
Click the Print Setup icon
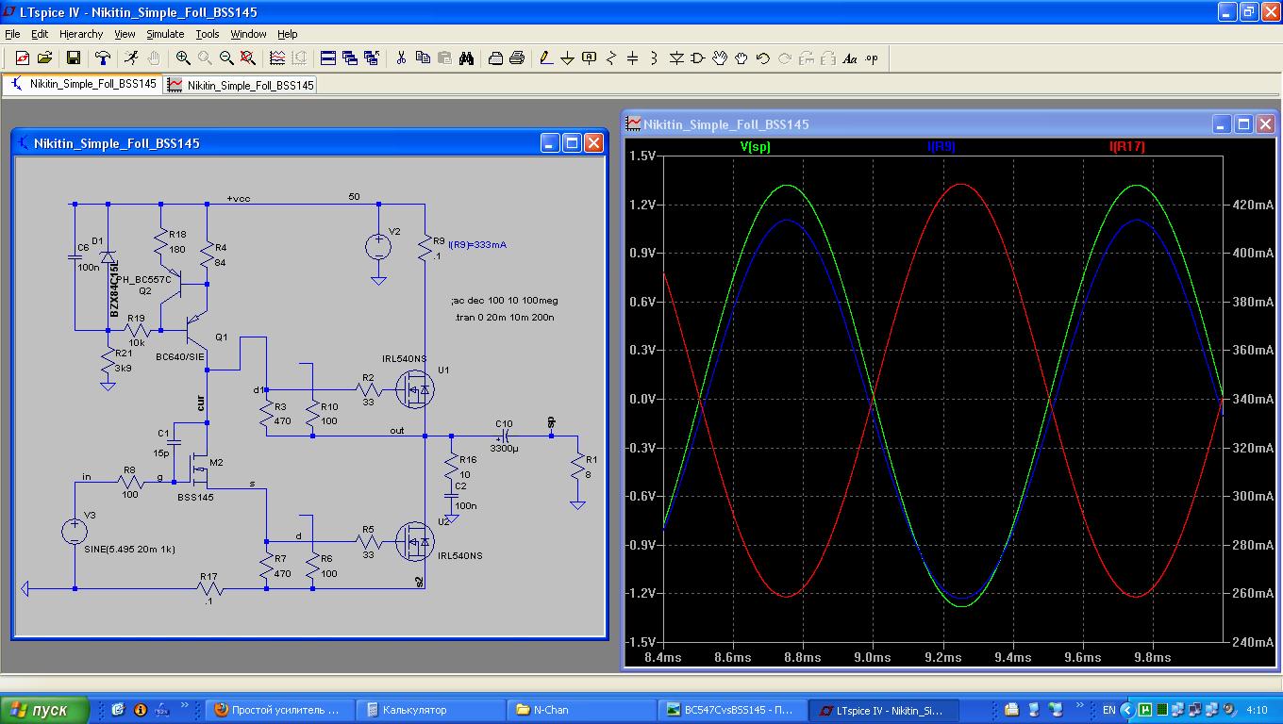(x=495, y=58)
